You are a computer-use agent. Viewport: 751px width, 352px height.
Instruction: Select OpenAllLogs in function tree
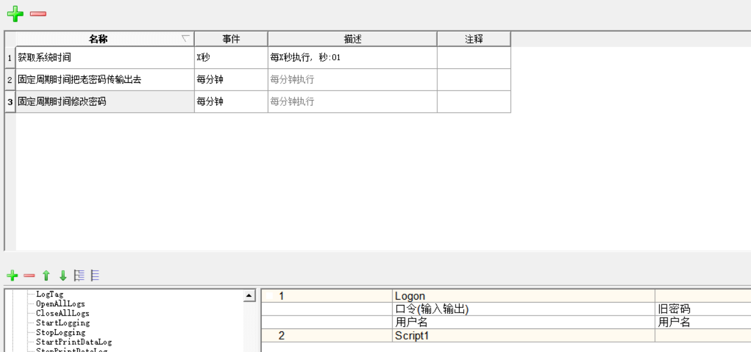pyautogui.click(x=60, y=304)
